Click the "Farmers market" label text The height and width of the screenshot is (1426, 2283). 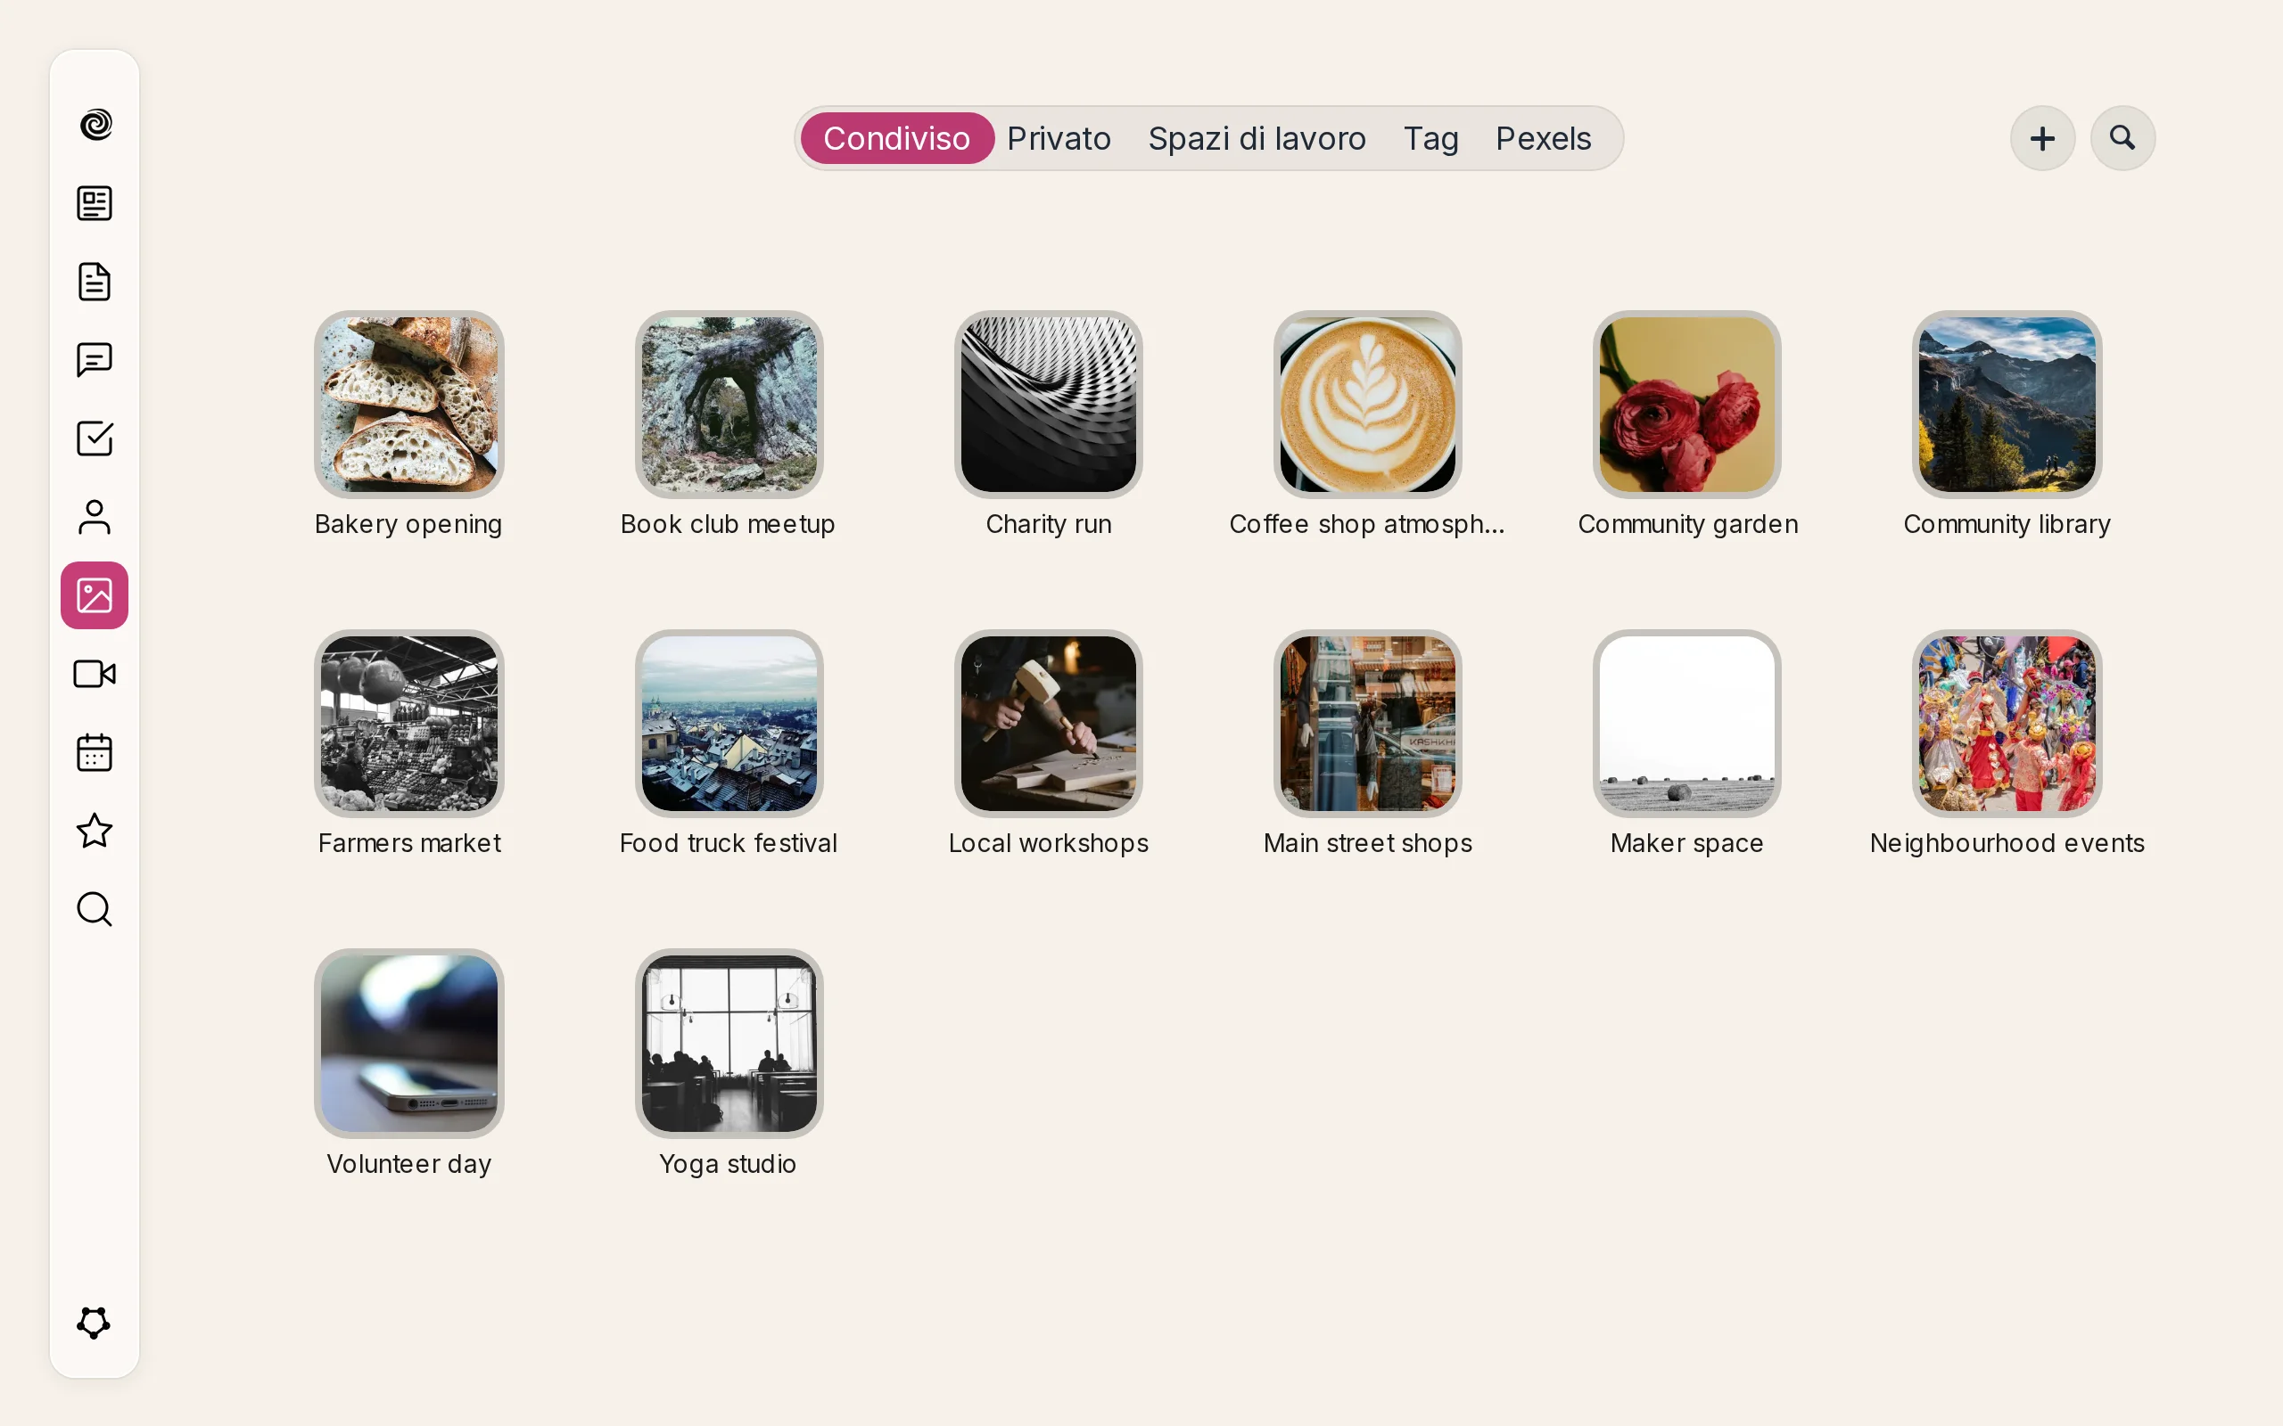[x=409, y=843]
